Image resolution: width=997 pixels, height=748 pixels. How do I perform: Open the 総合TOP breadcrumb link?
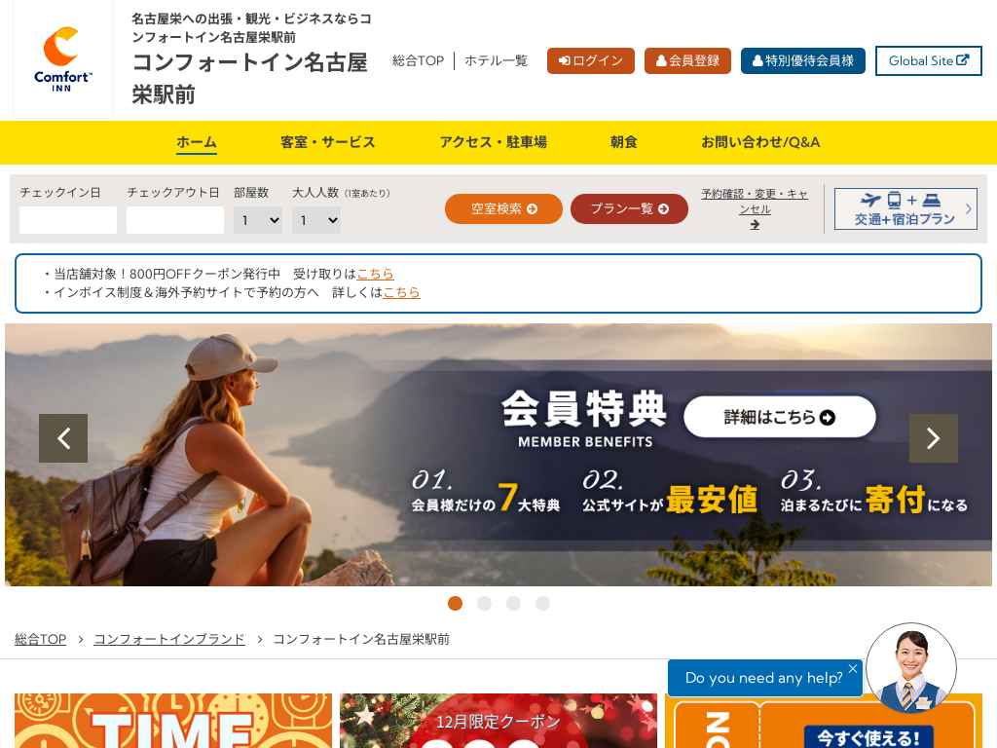pos(40,639)
